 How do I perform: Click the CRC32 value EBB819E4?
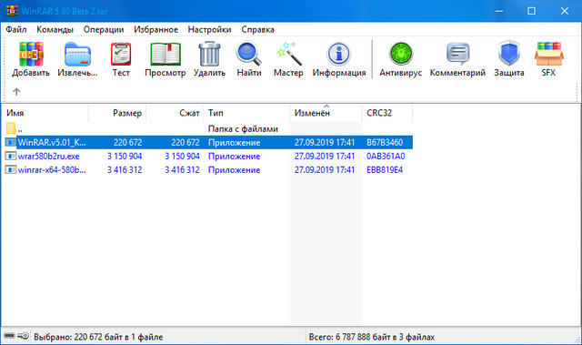pos(385,170)
